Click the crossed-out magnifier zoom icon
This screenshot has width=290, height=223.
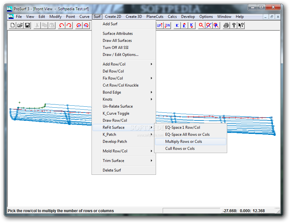pyautogui.click(x=209, y=25)
